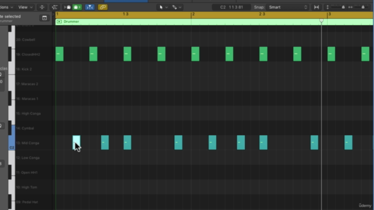Viewport: 374px width, 210px height.
Task: Open the Snap Smart dropdown
Action: point(288,7)
